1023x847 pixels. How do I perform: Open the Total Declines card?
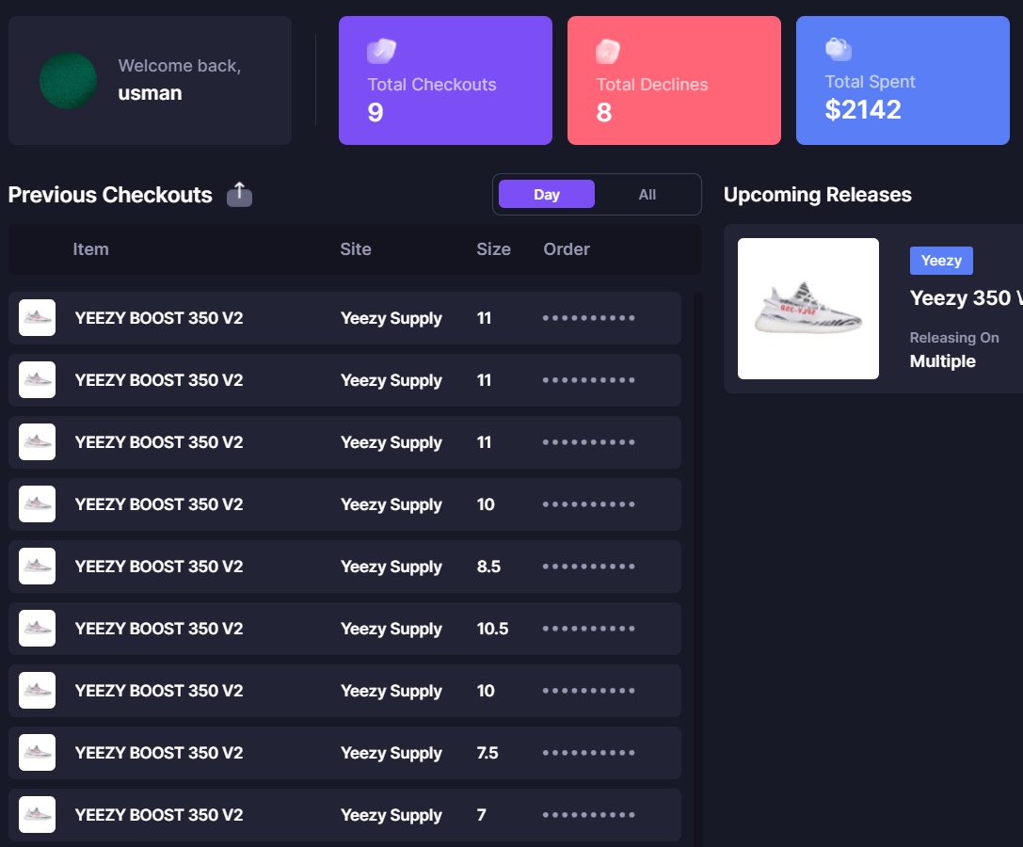point(674,80)
